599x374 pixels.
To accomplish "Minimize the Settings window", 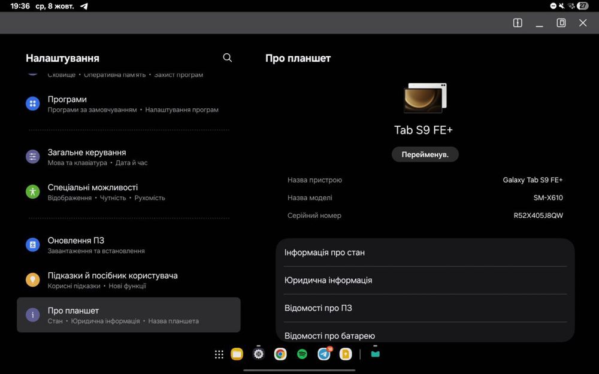I will coord(539,25).
